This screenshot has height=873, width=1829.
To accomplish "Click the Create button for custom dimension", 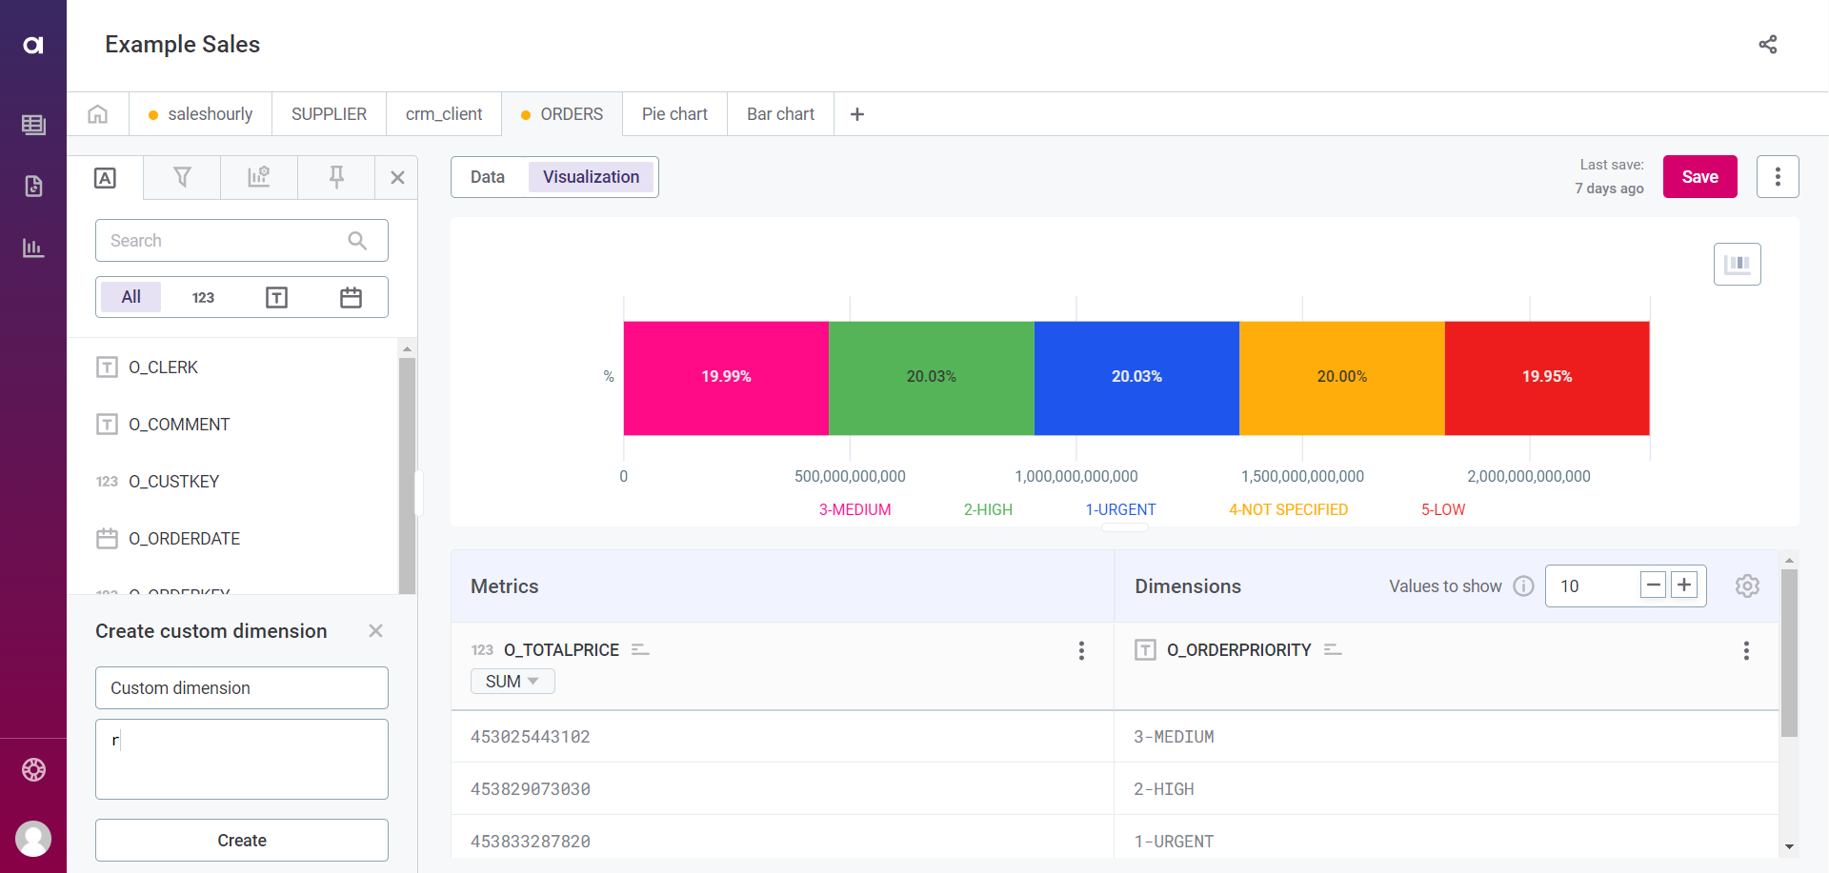I will click(242, 841).
